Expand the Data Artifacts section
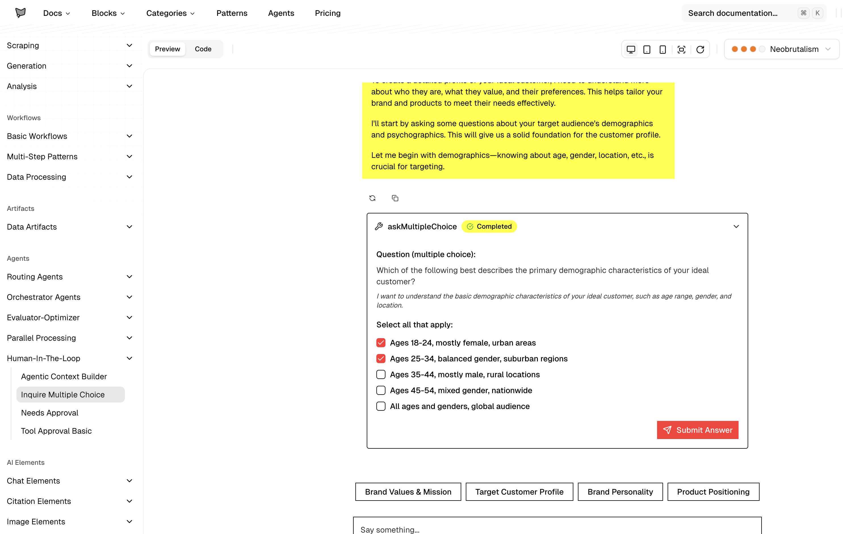 [70, 226]
